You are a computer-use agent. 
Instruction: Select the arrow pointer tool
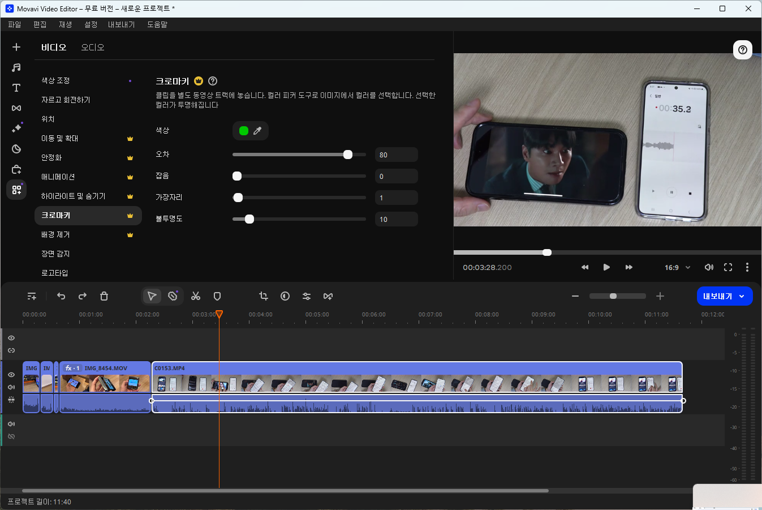pyautogui.click(x=152, y=296)
